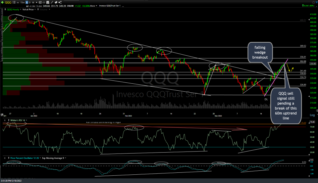Click the 'Feb 2022' date axis label
The image size is (318, 183).
point(129,116)
